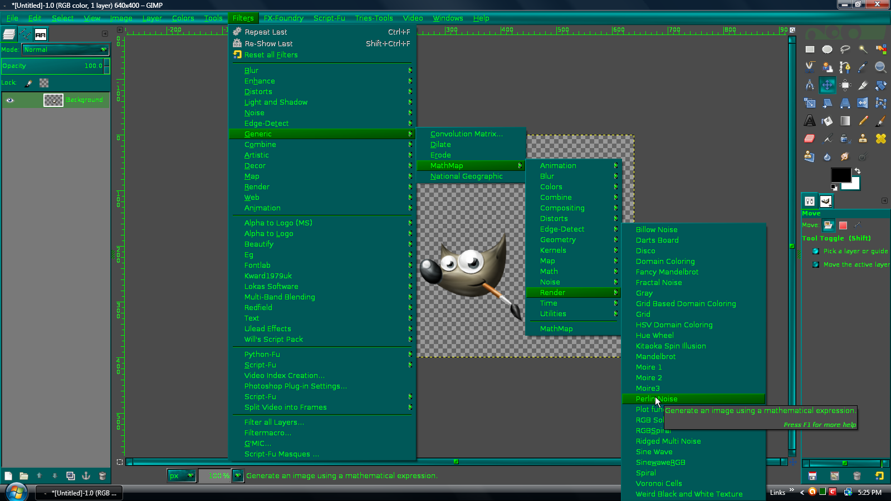891x501 pixels.
Task: Select the Color Picker eyedropper tool
Action: [863, 67]
